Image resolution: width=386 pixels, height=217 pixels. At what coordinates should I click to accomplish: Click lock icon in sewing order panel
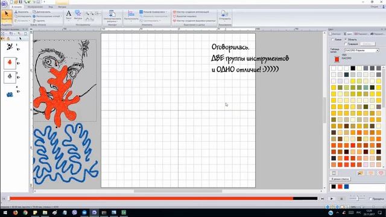click(8, 39)
